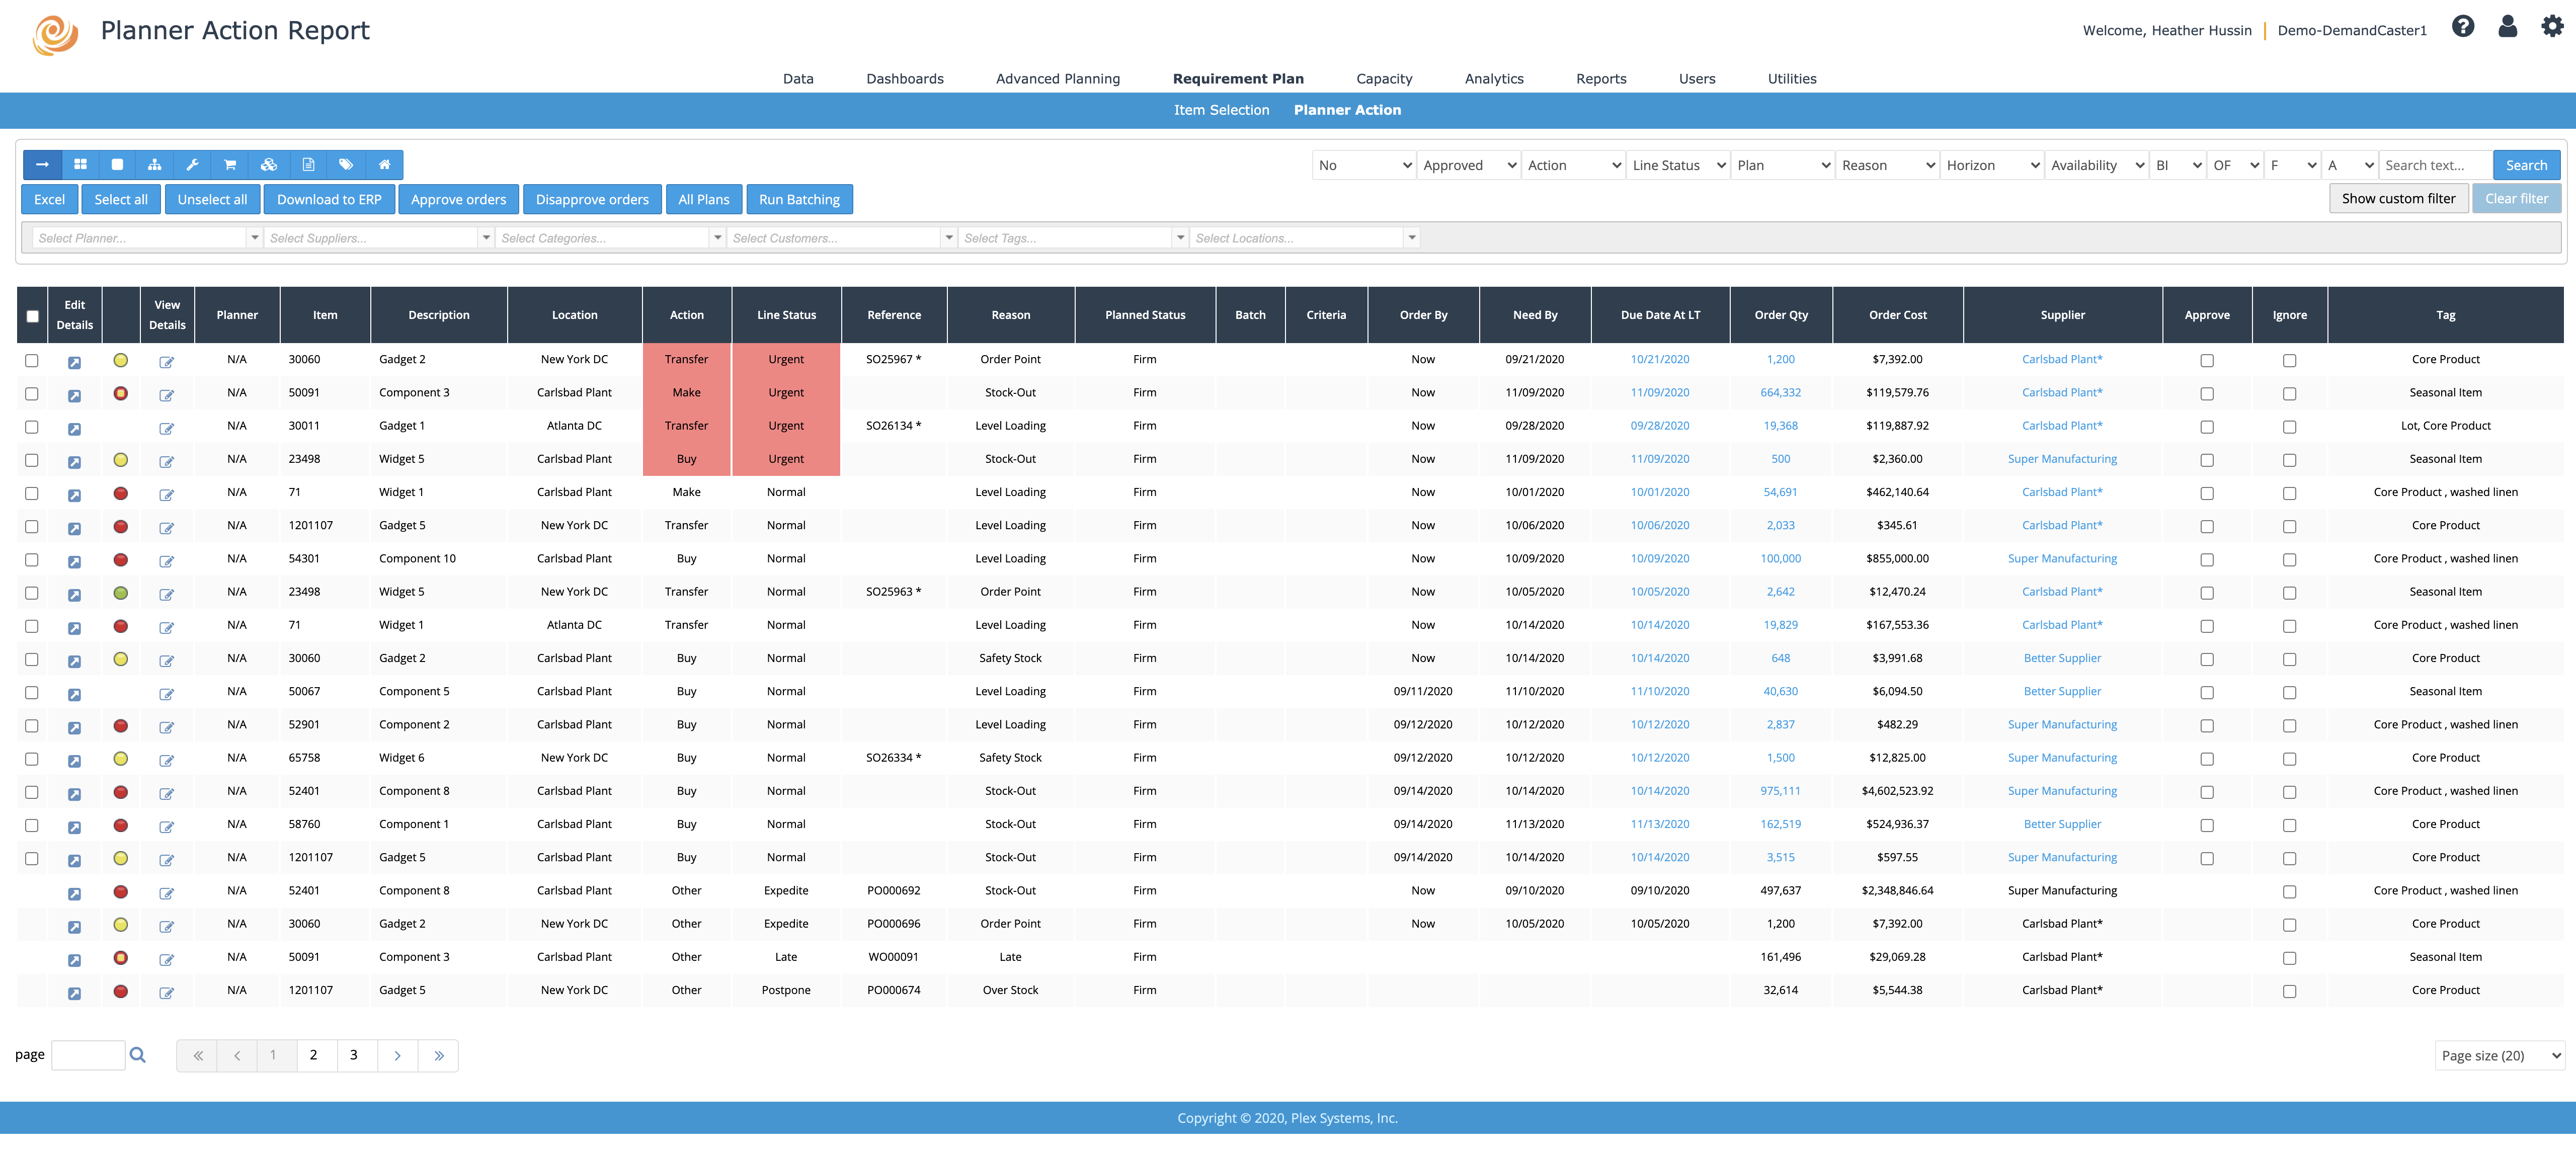Open the Carlsbad Plant supplier link for Gadget 2
Viewport: 2576px width, 1154px height.
click(x=2062, y=359)
